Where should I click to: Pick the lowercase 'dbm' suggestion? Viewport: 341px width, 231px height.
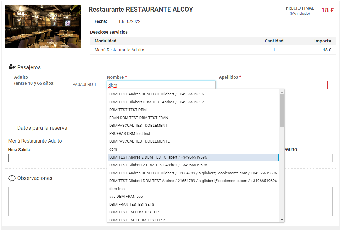193,149
